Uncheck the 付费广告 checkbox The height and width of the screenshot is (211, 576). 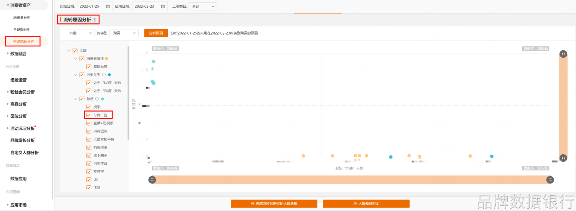pos(89,115)
